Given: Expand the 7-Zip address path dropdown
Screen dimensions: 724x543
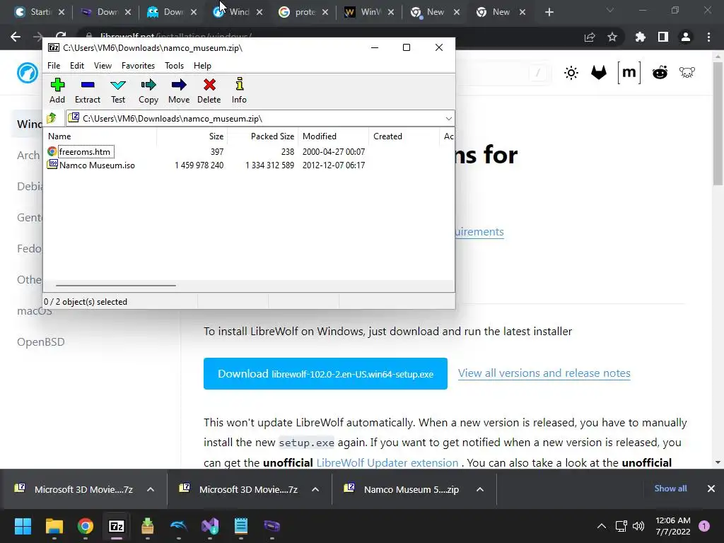Looking at the screenshot, I should 448,119.
